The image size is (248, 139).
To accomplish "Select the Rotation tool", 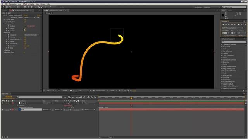I will pyautogui.click(x=14, y=7).
